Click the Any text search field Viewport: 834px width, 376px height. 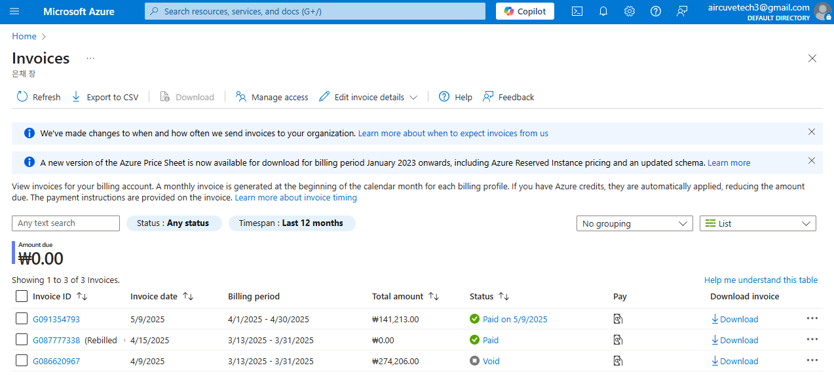(66, 223)
